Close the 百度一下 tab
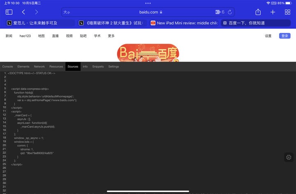This screenshot has width=296, height=194. (225, 23)
